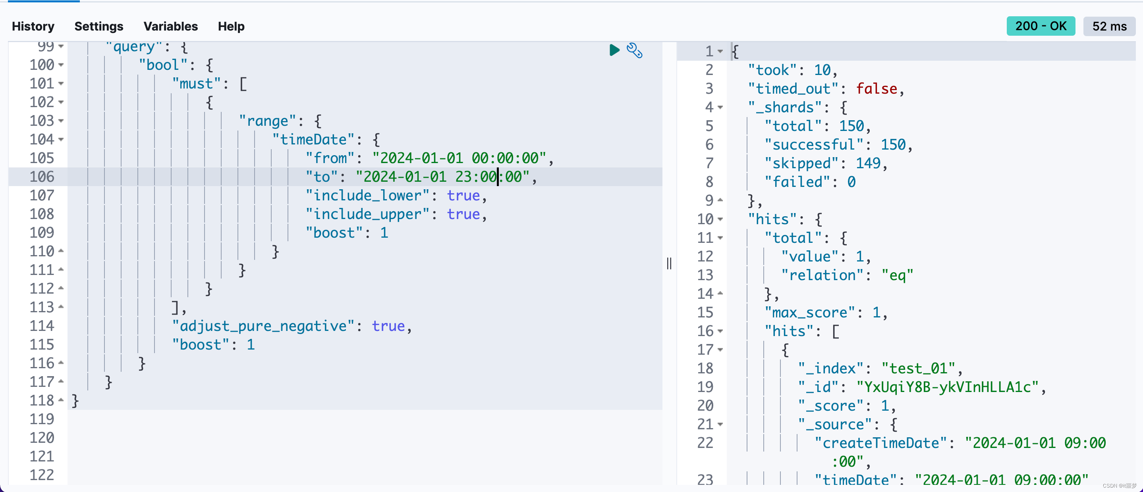Collapse "_shards" in response at line 4
The width and height of the screenshot is (1143, 492).
(x=720, y=107)
